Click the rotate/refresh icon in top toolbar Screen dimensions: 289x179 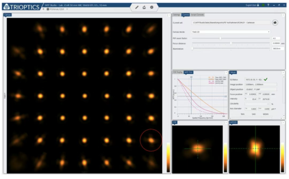coord(144,7)
